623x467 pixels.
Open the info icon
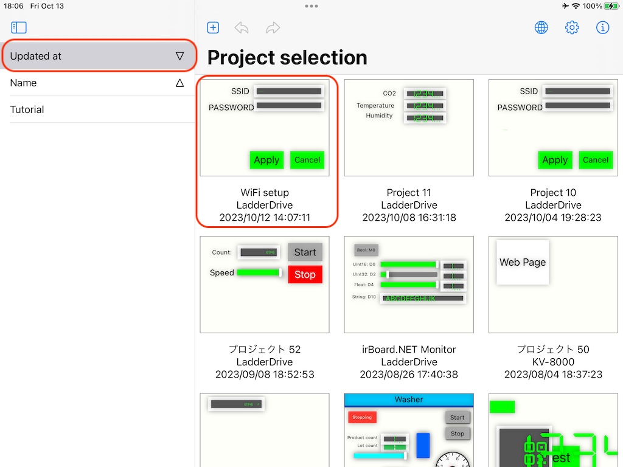[x=602, y=27]
